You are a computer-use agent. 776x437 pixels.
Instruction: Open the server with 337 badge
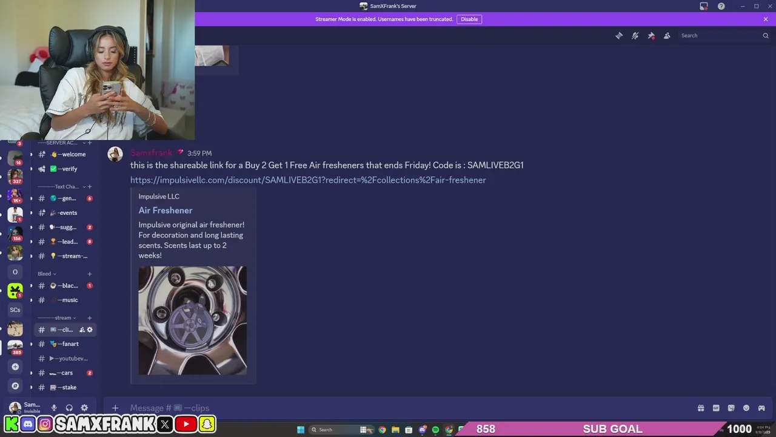click(15, 176)
